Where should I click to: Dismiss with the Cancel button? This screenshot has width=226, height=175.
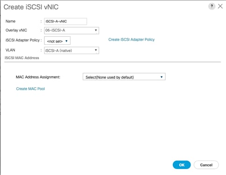click(206, 165)
